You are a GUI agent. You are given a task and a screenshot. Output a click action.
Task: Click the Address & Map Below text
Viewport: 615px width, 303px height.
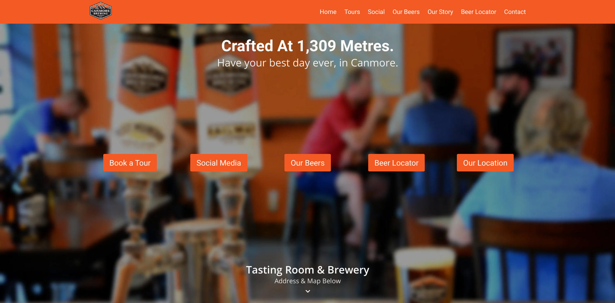coord(307,281)
